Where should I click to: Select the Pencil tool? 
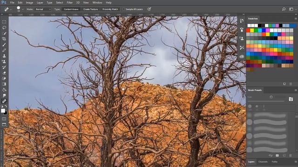point(4,50)
